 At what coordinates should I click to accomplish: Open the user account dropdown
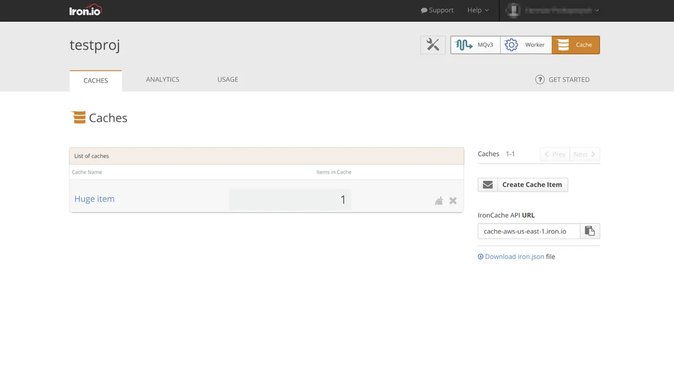(553, 10)
